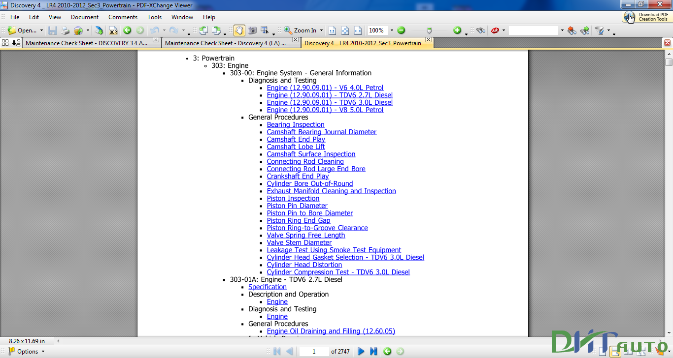673x358 pixels.
Task: Go back with the toolbar green left arrow
Action: pos(127,30)
